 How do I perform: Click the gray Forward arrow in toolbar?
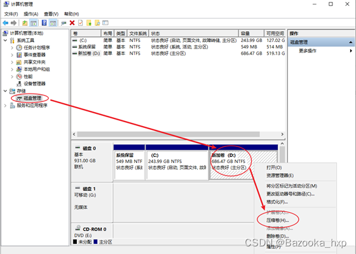(13, 23)
